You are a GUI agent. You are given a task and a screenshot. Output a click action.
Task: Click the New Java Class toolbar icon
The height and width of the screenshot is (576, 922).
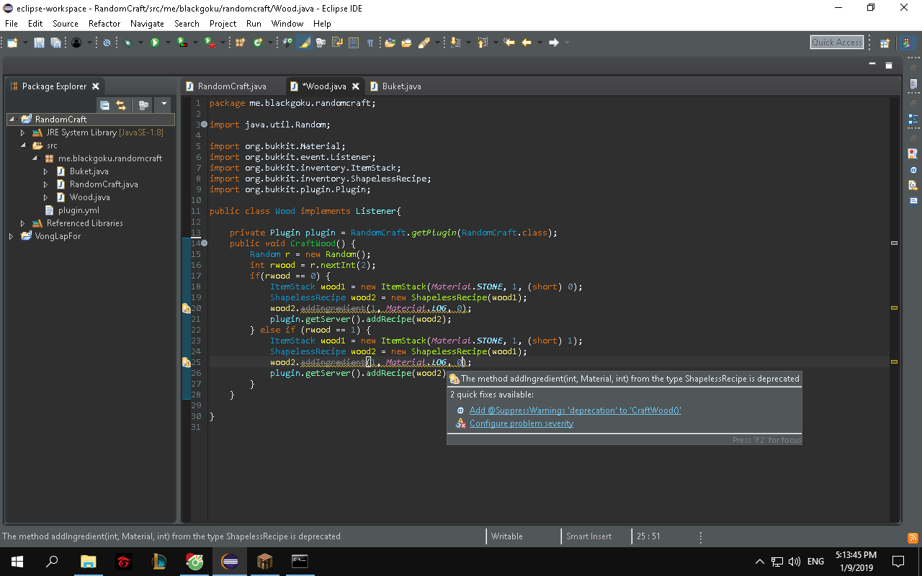[259, 43]
